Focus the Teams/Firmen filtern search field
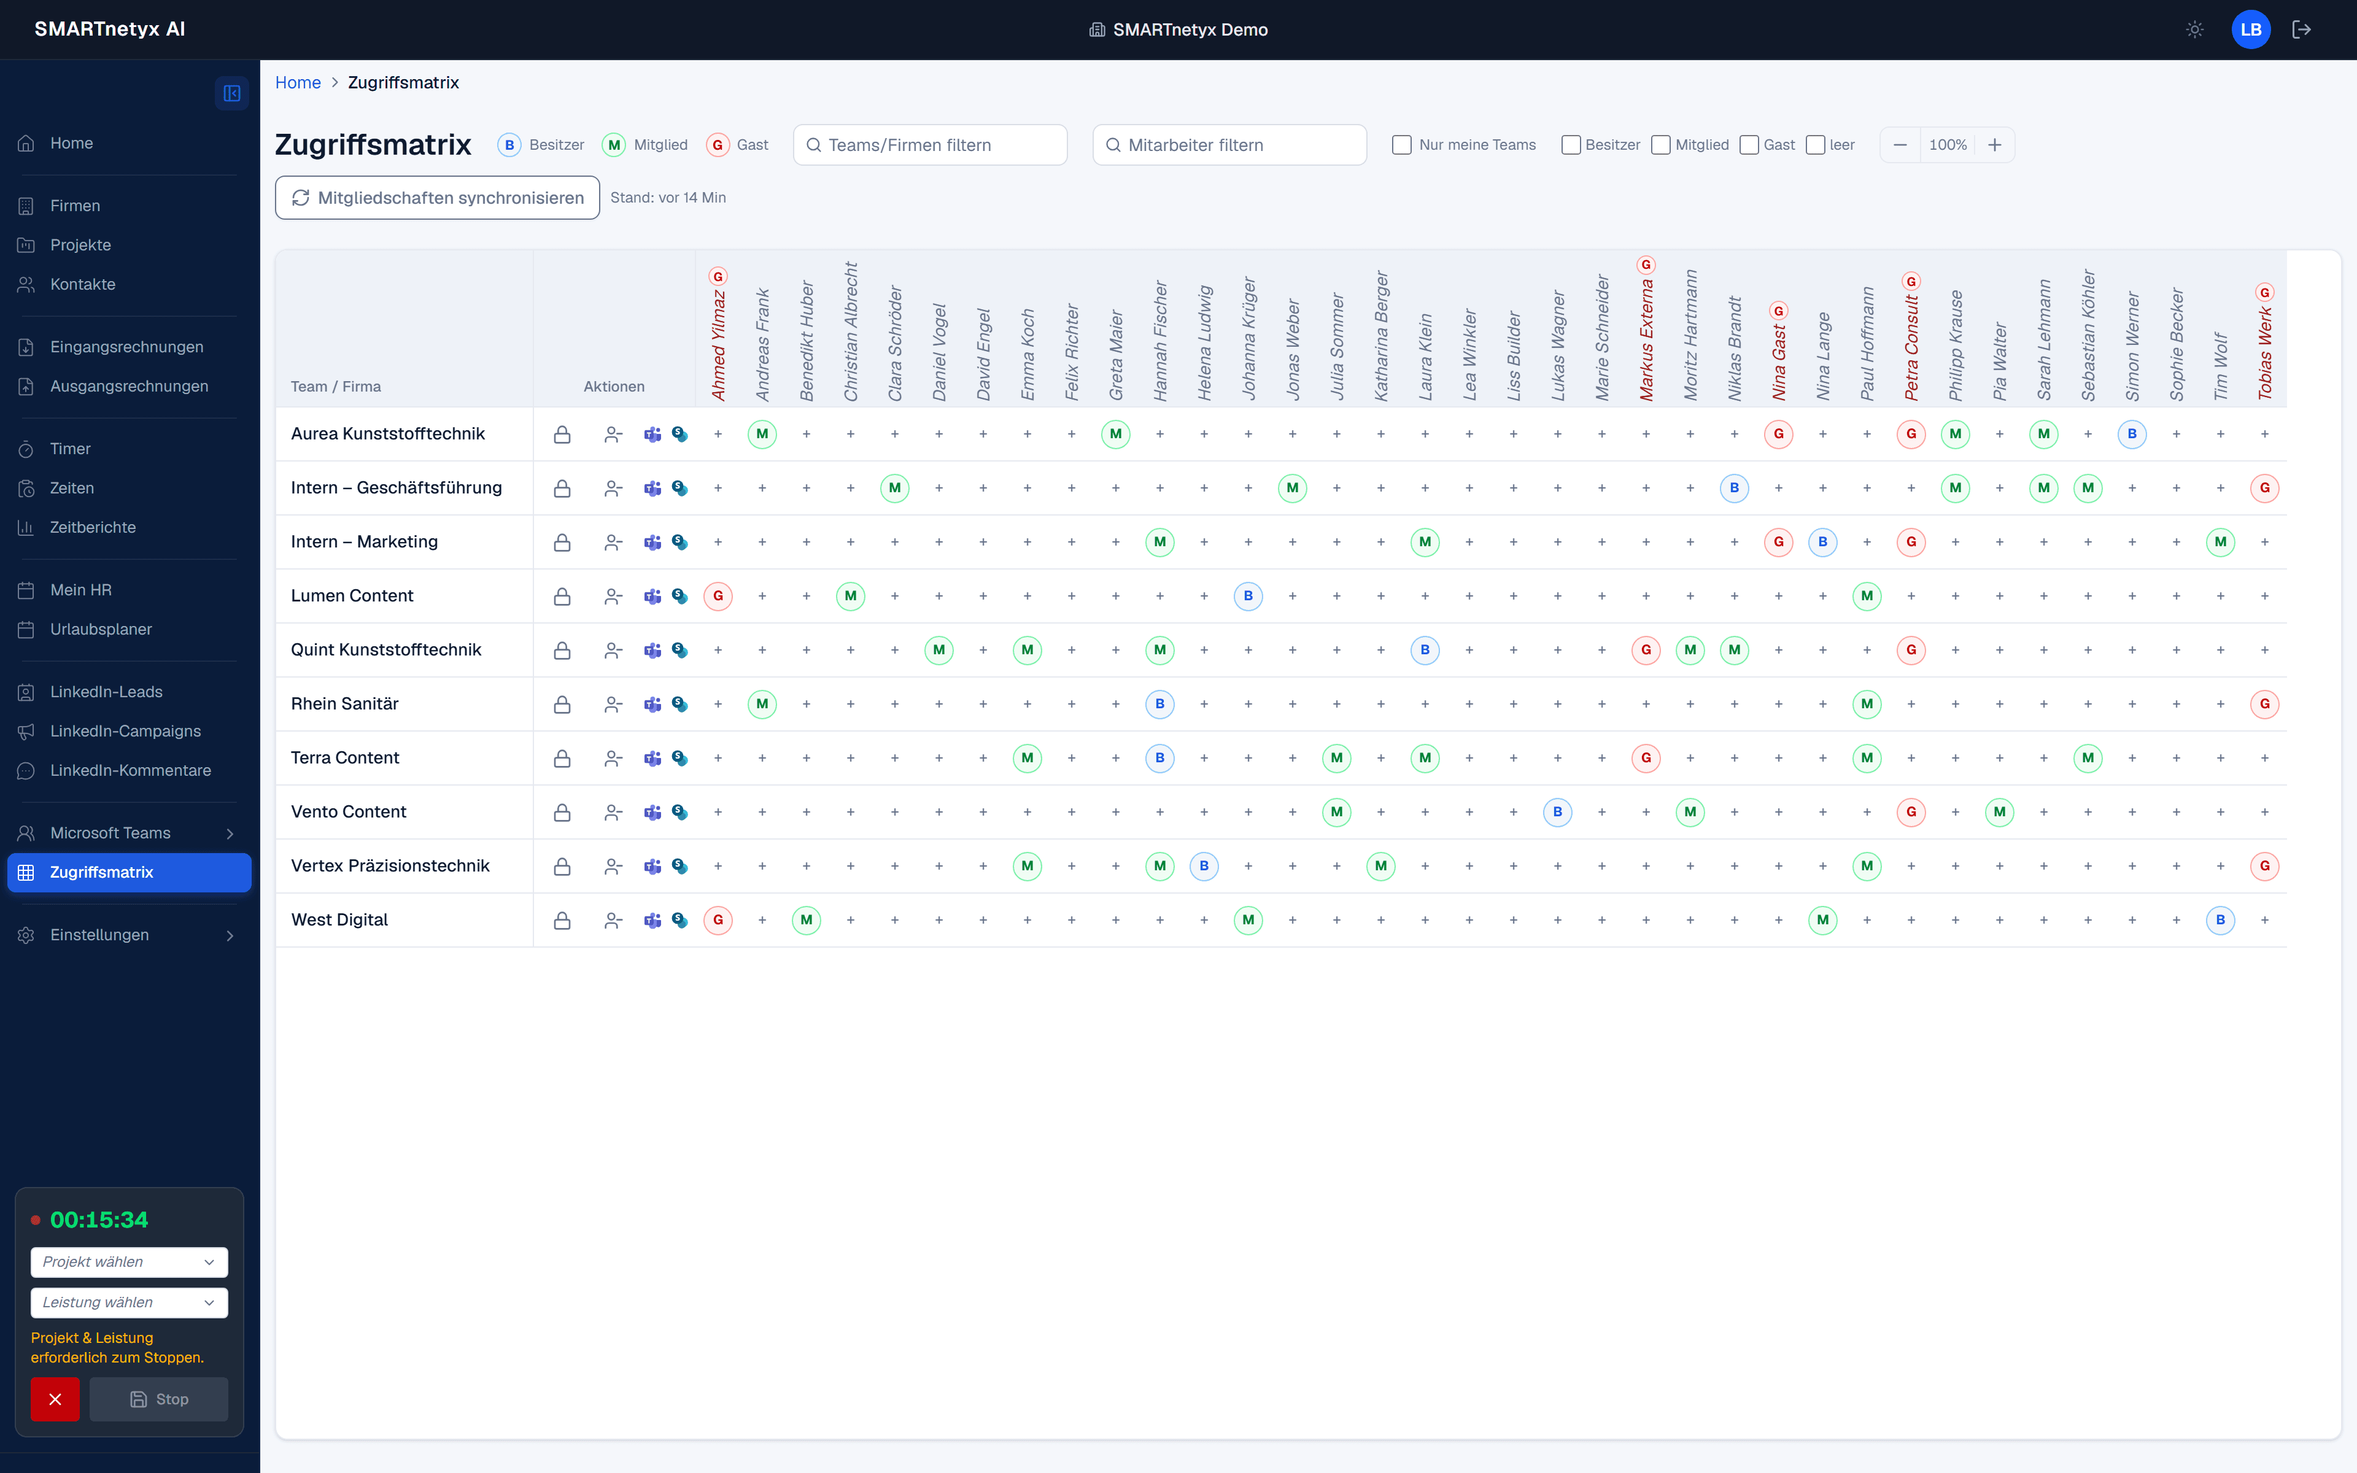The width and height of the screenshot is (2357, 1473). pyautogui.click(x=930, y=145)
